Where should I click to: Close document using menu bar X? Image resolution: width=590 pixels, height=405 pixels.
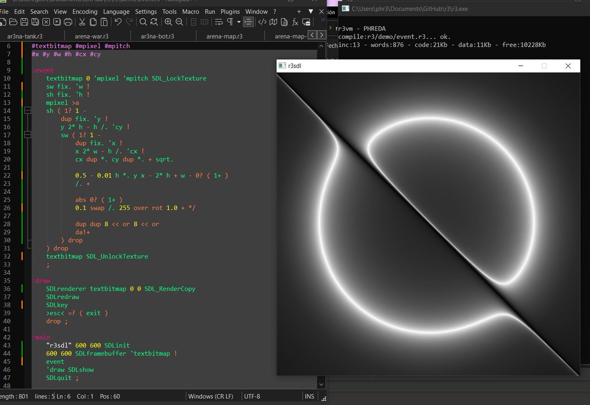coord(321,11)
